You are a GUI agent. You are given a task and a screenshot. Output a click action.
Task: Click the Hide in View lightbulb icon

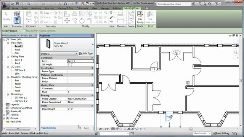point(111,13)
